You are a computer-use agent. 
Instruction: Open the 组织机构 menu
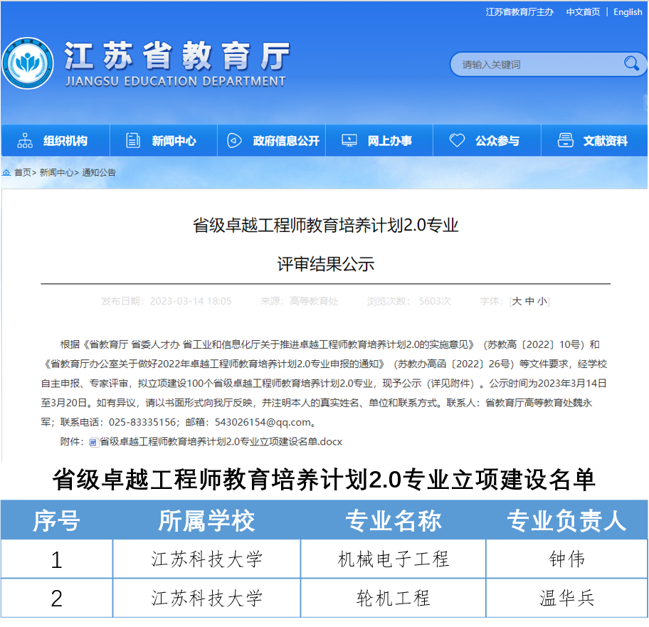point(65,141)
